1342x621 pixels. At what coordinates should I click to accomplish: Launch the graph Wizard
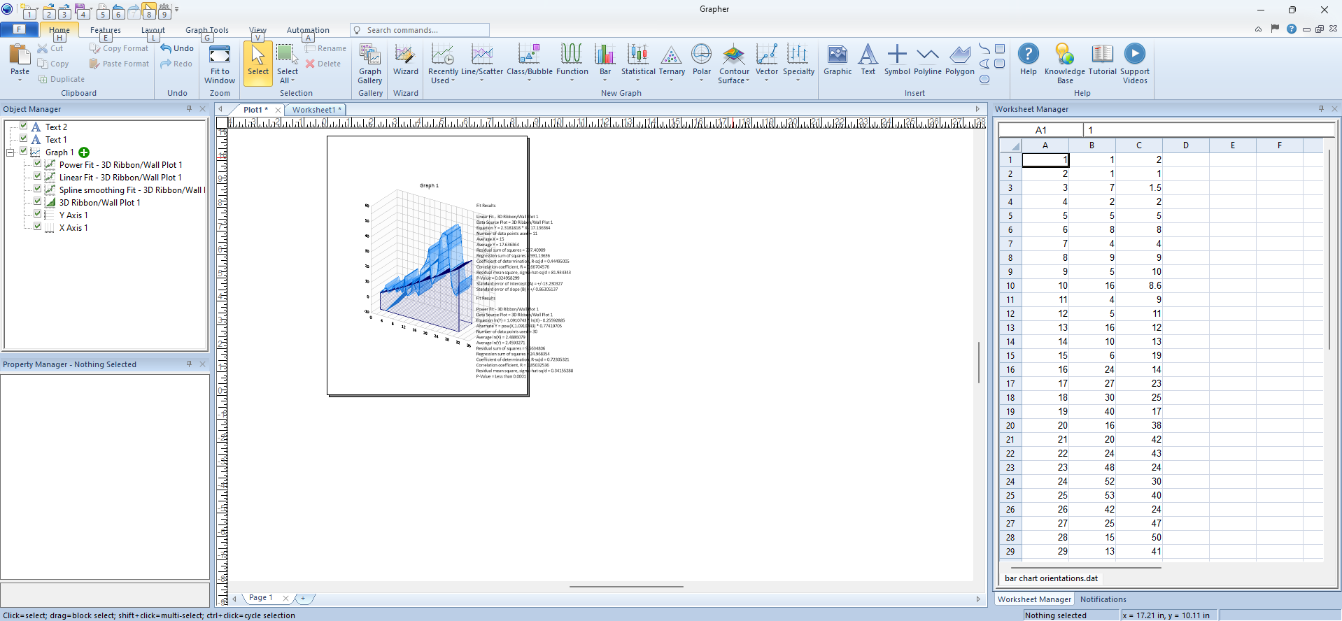(405, 60)
